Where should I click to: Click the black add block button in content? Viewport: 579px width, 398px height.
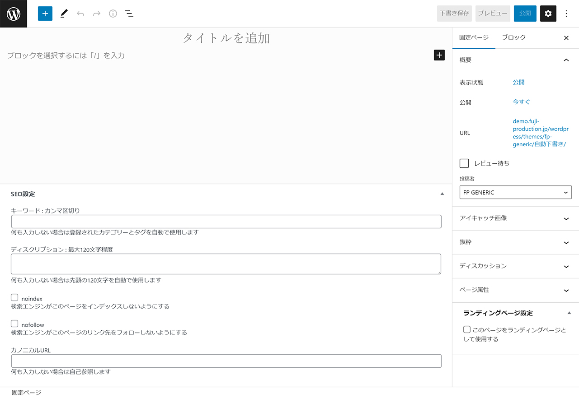[x=439, y=55]
